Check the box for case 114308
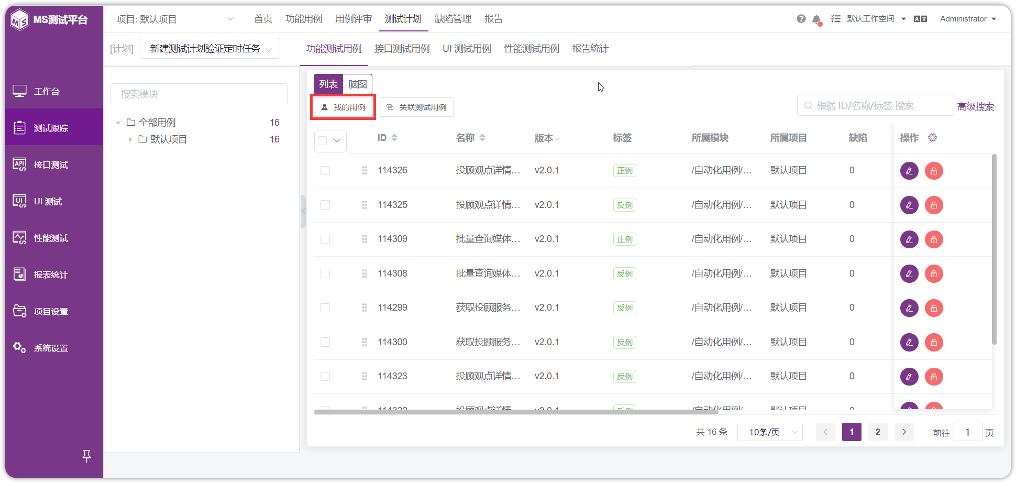Viewport: 1016px width, 483px height. pos(325,273)
